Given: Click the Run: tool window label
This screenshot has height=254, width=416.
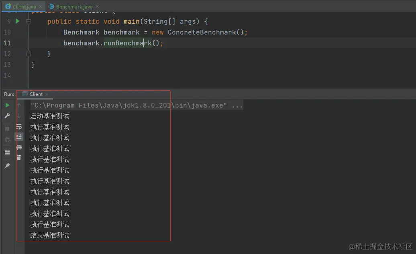Looking at the screenshot, I should (9, 94).
